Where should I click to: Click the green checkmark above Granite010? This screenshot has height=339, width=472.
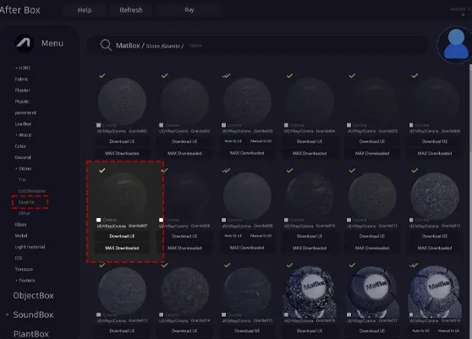tap(289, 170)
